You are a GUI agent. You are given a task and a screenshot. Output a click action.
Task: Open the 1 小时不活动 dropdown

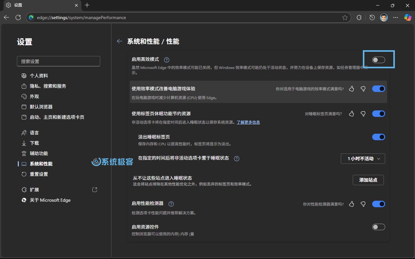click(x=363, y=159)
